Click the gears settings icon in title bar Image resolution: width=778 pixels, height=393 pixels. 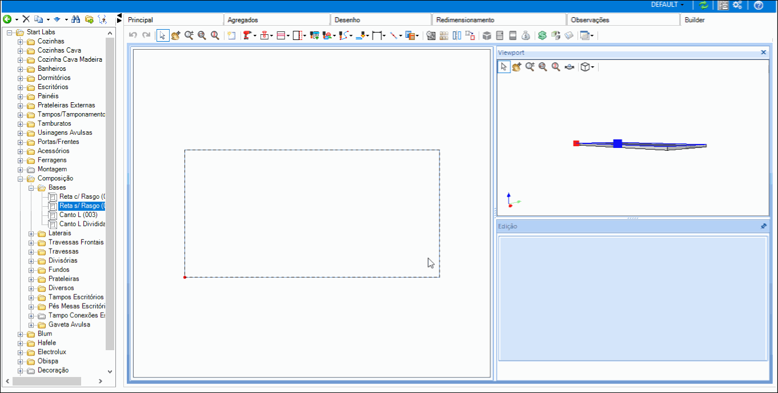[x=738, y=5]
